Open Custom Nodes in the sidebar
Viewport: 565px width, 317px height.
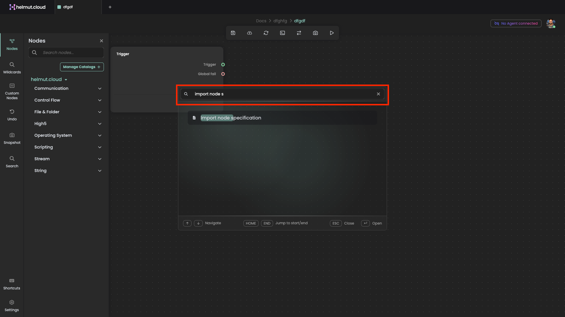[x=12, y=91]
